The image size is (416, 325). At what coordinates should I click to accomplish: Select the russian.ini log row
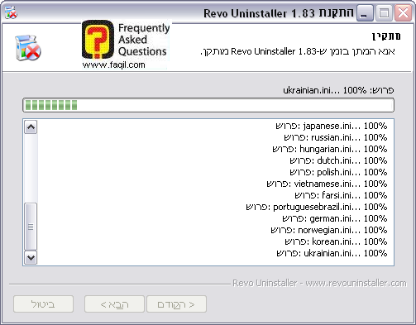336,137
